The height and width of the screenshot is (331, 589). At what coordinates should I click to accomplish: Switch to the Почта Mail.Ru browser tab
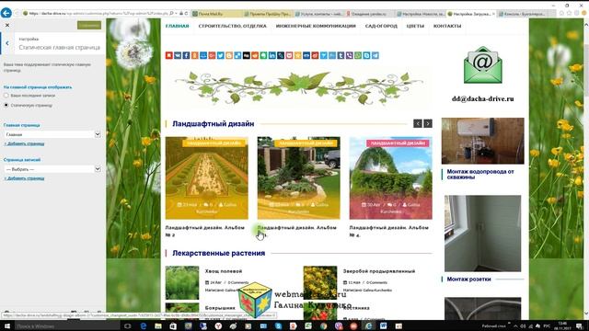pyautogui.click(x=216, y=14)
